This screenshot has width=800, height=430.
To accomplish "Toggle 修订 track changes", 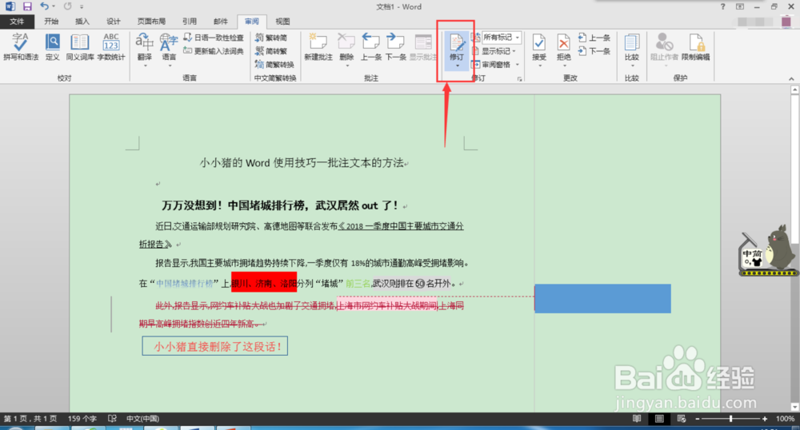I will pyautogui.click(x=457, y=46).
